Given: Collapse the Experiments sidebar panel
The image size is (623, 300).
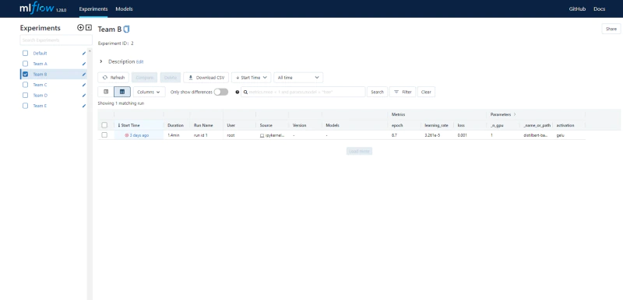Looking at the screenshot, I should tap(89, 28).
